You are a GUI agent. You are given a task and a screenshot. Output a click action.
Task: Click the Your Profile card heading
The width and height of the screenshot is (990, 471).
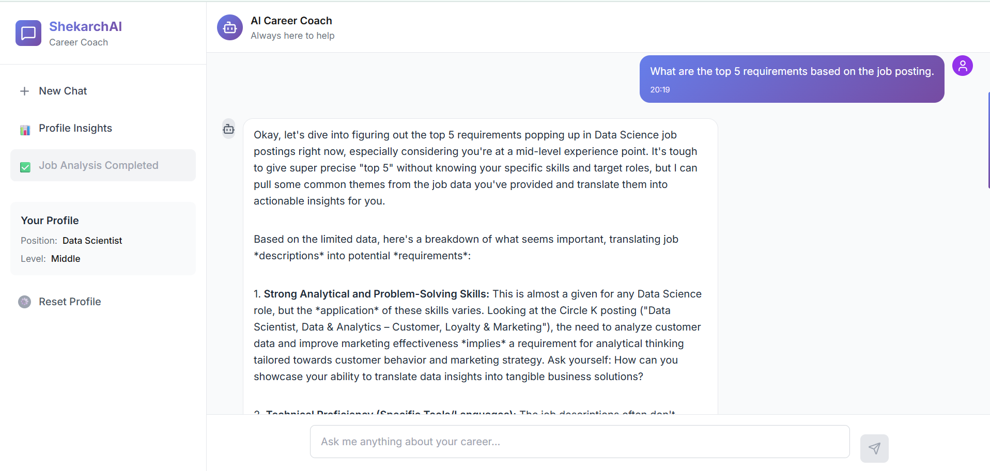pos(50,221)
